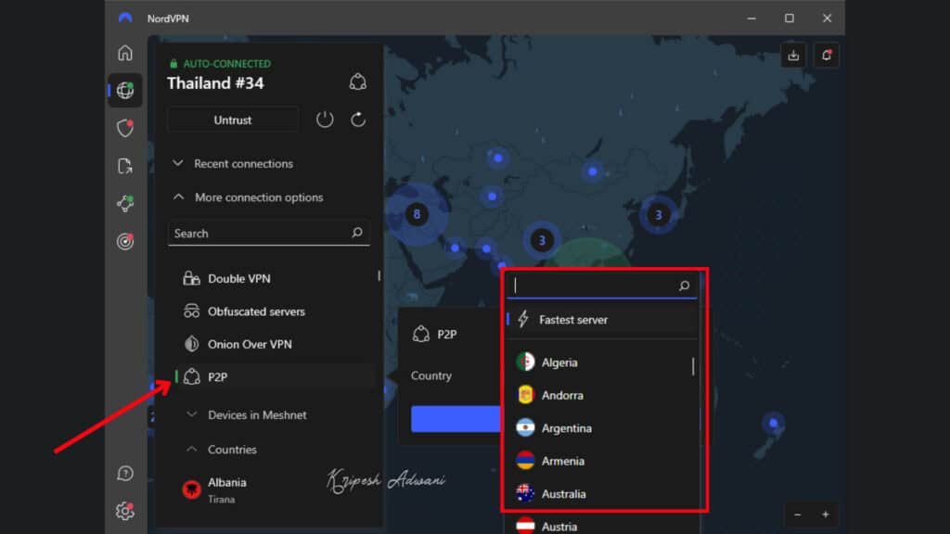Toggle the disconnect power button
The height and width of the screenshot is (534, 950).
[324, 120]
